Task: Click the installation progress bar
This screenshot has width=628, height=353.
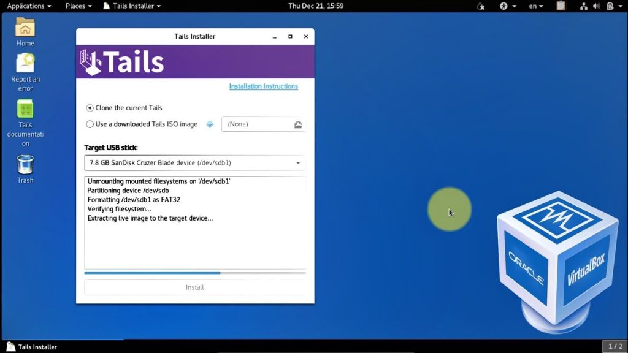Action: tap(194, 273)
